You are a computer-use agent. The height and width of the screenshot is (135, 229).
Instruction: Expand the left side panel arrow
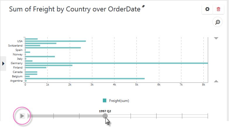click(x=3, y=64)
